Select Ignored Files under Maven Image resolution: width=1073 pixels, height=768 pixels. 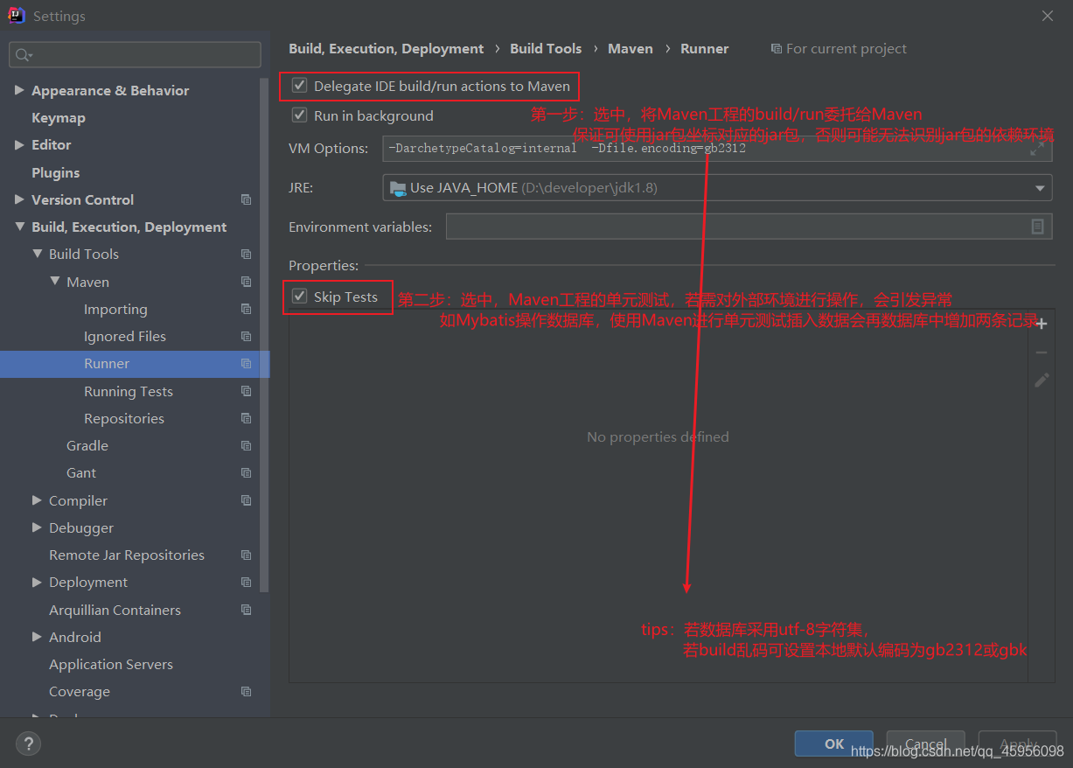point(125,336)
